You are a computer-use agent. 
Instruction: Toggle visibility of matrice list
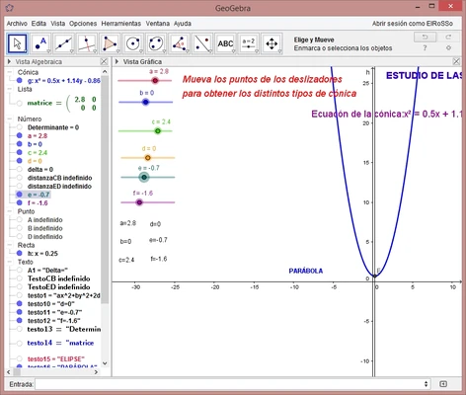[19, 104]
